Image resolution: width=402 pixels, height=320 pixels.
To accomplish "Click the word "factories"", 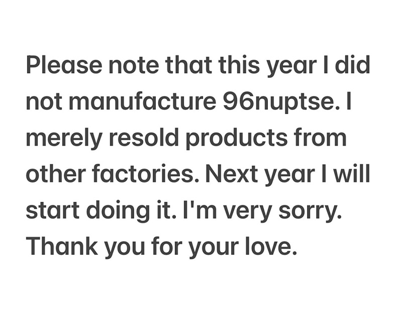I will pyautogui.click(x=143, y=174).
